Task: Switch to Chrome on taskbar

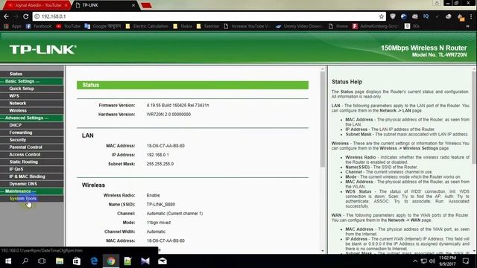Action: (x=111, y=261)
